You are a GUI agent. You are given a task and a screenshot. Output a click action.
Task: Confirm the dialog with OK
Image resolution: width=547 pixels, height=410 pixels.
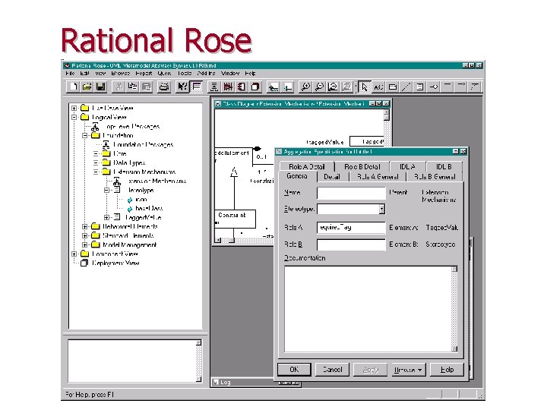(294, 370)
